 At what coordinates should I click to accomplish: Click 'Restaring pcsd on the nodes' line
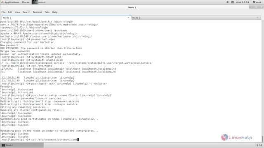49,131
